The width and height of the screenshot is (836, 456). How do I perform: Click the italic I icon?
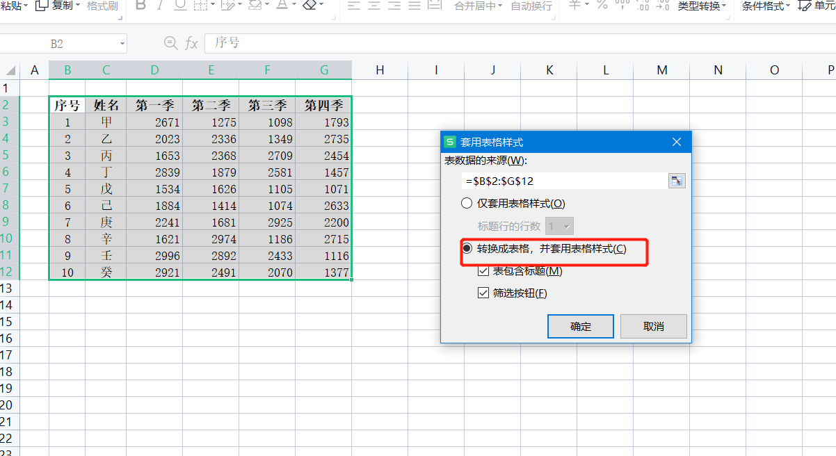pyautogui.click(x=160, y=6)
